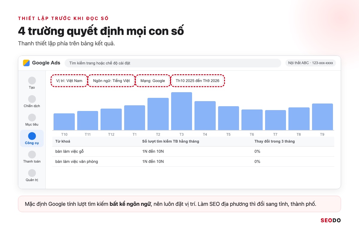This screenshot has width=359, height=230.
Task: Sort by the 'Từ khoá' column header
Action: (63, 141)
